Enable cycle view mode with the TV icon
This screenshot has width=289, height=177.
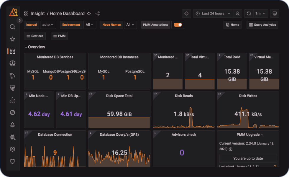click(x=275, y=13)
